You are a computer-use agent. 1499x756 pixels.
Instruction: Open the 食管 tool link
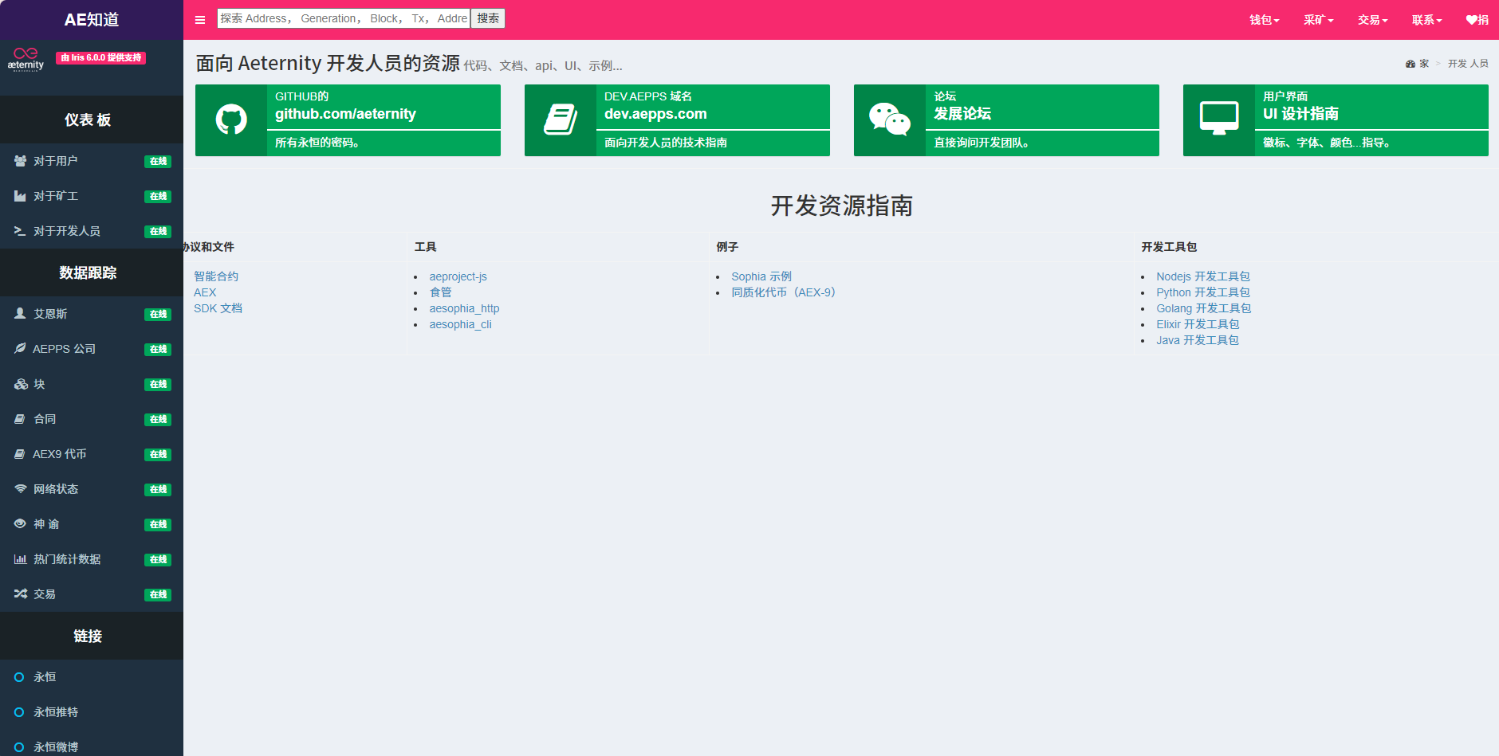[x=440, y=292]
